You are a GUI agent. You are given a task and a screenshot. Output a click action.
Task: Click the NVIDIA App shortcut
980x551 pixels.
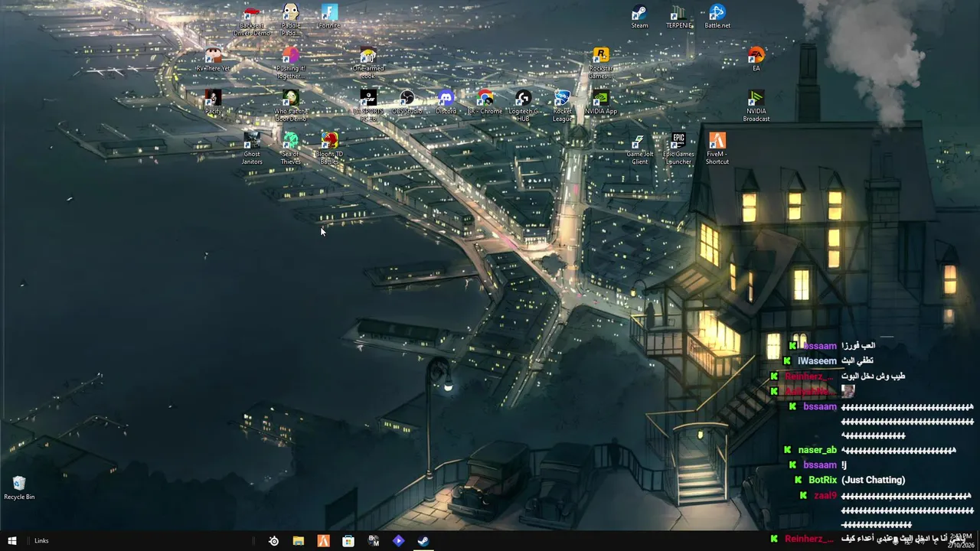[601, 103]
